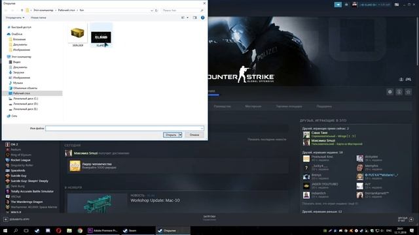The width and height of the screenshot is (419, 235).
Task: Click the 'Открыть' button
Action: click(171, 135)
